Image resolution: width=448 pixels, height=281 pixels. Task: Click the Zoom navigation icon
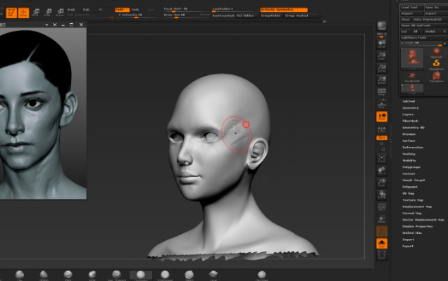pyautogui.click(x=382, y=55)
